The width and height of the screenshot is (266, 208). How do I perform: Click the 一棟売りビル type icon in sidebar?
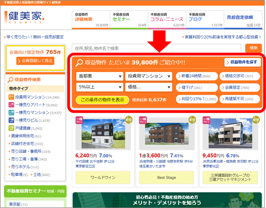(11, 120)
